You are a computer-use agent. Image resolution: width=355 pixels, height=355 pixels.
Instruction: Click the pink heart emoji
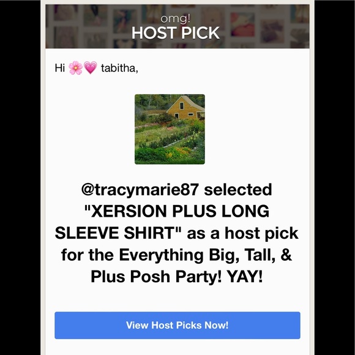[x=91, y=68]
